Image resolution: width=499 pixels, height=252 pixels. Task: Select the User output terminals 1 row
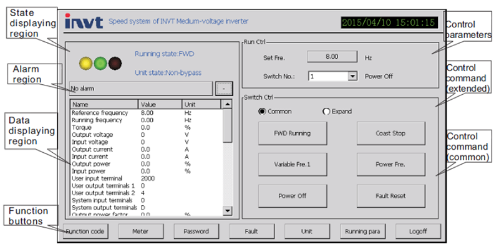pos(147,186)
